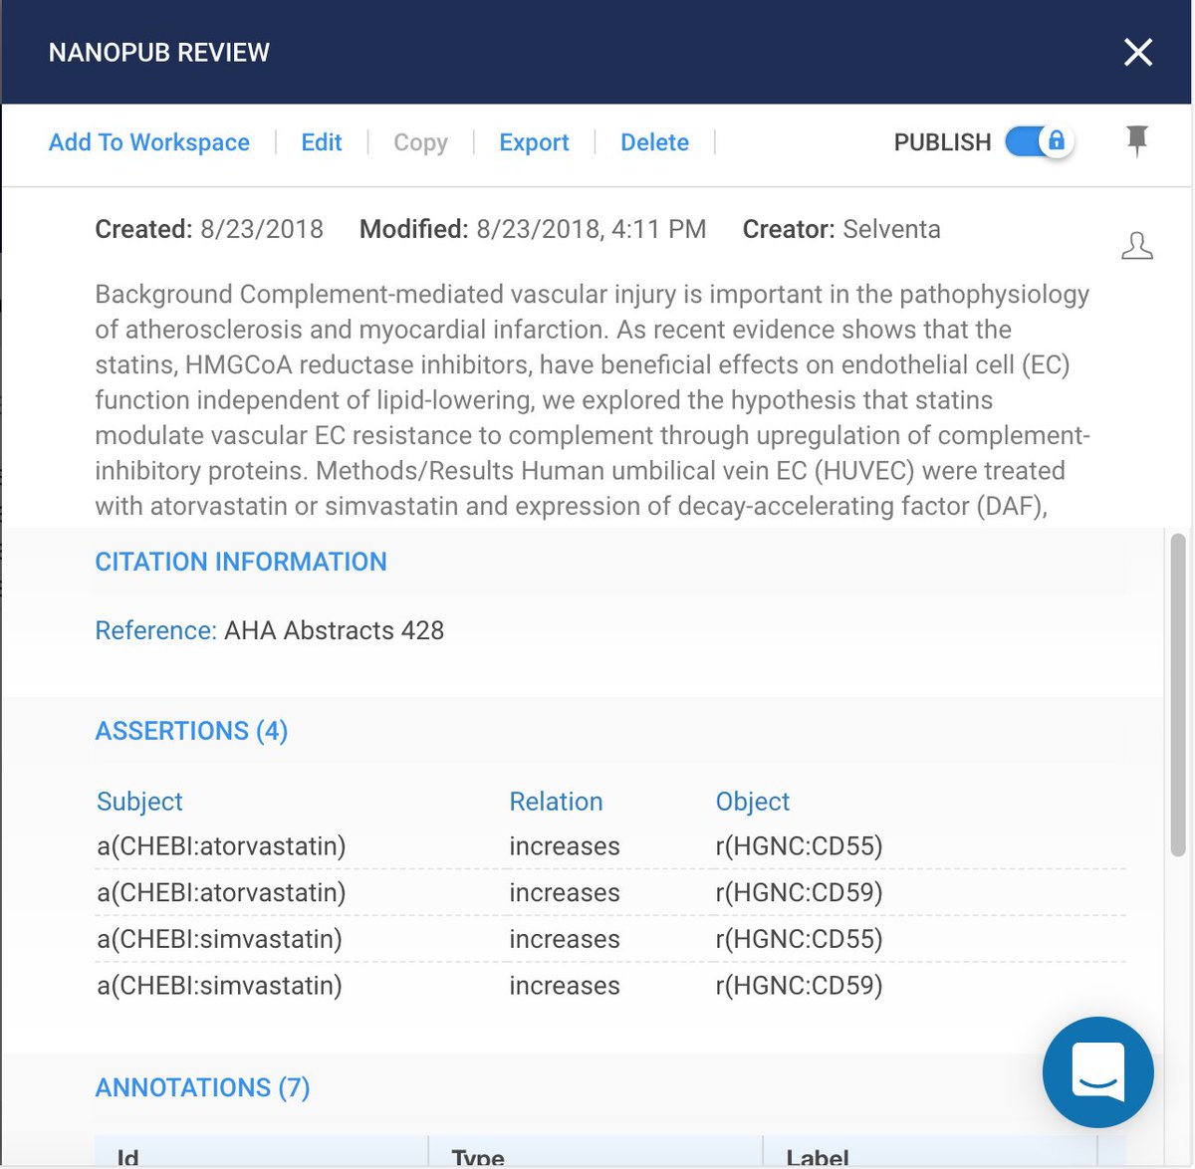Open the creator user profile icon
The image size is (1195, 1169).
pyautogui.click(x=1136, y=245)
